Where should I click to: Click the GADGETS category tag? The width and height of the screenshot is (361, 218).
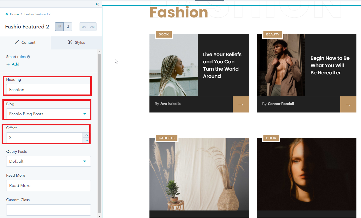click(x=166, y=138)
